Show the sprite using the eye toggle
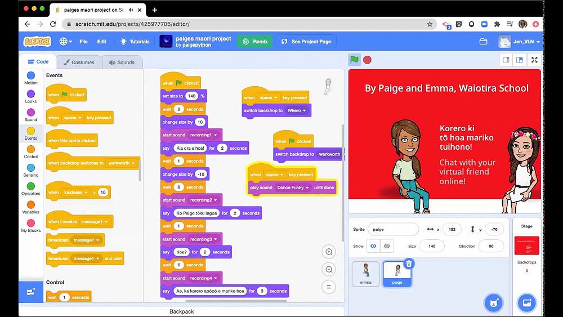Screen dimensions: 563x317 click(373, 246)
